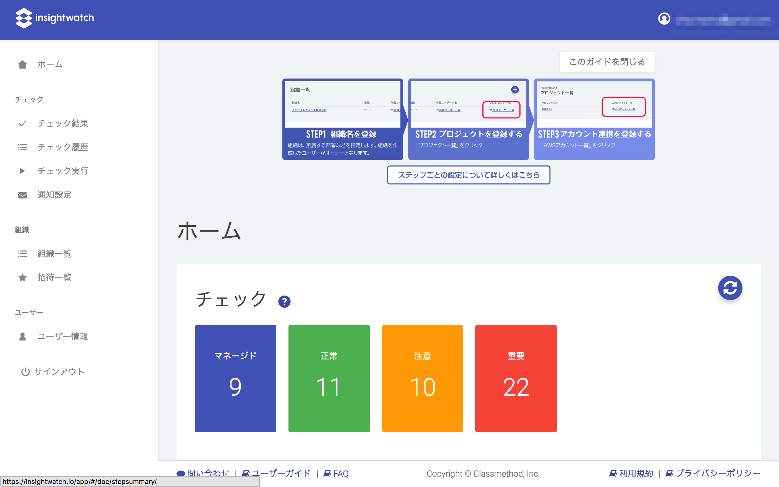Image resolution: width=779 pixels, height=487 pixels.
Task: Click the STEP1 組織名を登録 guide card
Action: coord(343,119)
